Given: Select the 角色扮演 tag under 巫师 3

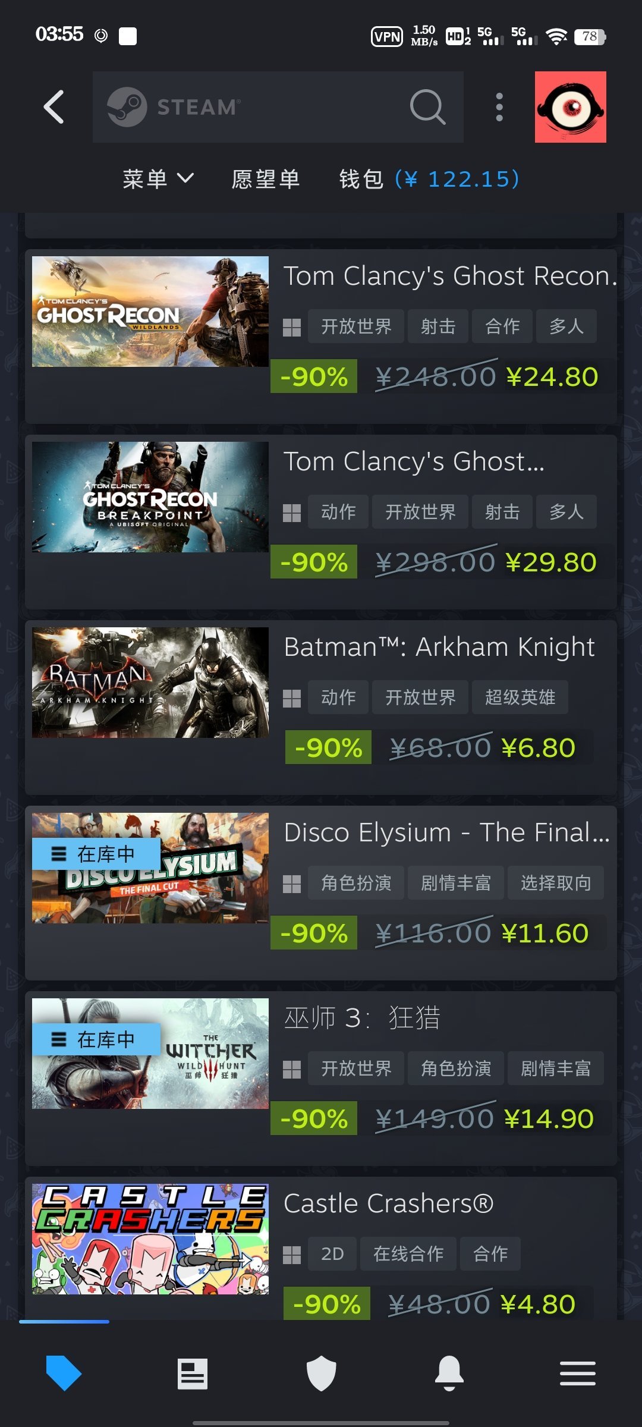Looking at the screenshot, I should 456,1068.
